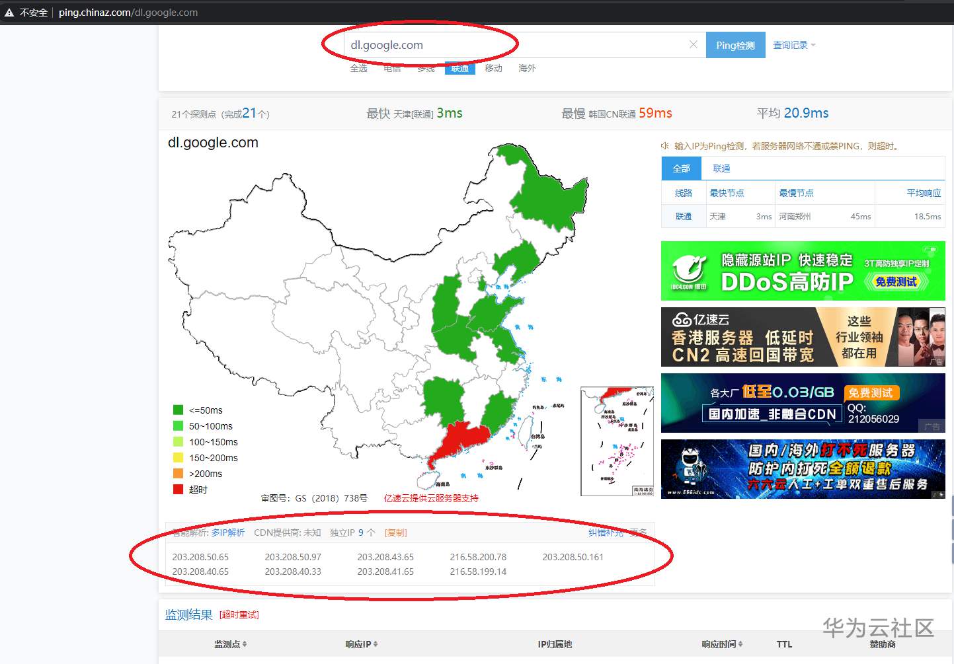The width and height of the screenshot is (954, 664).
Task: Click inside the dl.google.com search field
Action: (x=463, y=44)
